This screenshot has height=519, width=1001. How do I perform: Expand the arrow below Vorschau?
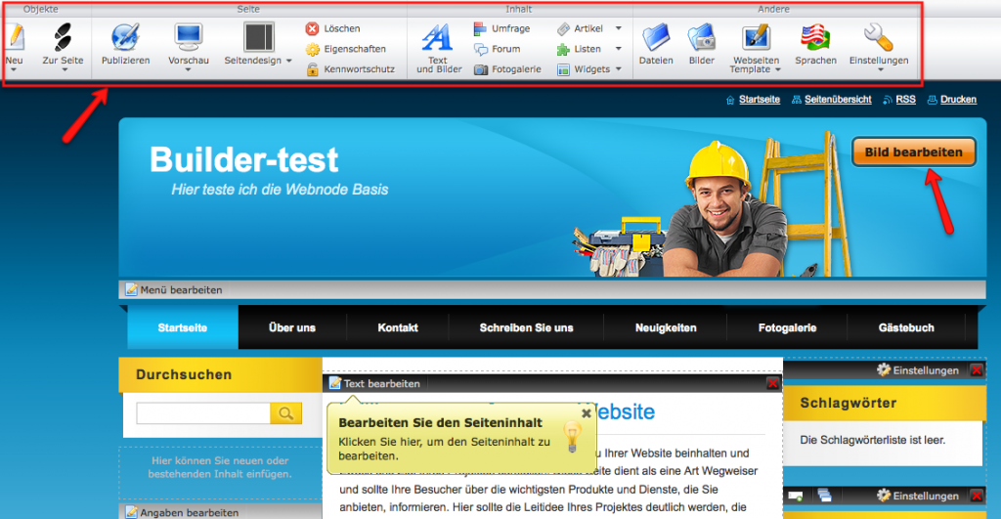point(189,69)
